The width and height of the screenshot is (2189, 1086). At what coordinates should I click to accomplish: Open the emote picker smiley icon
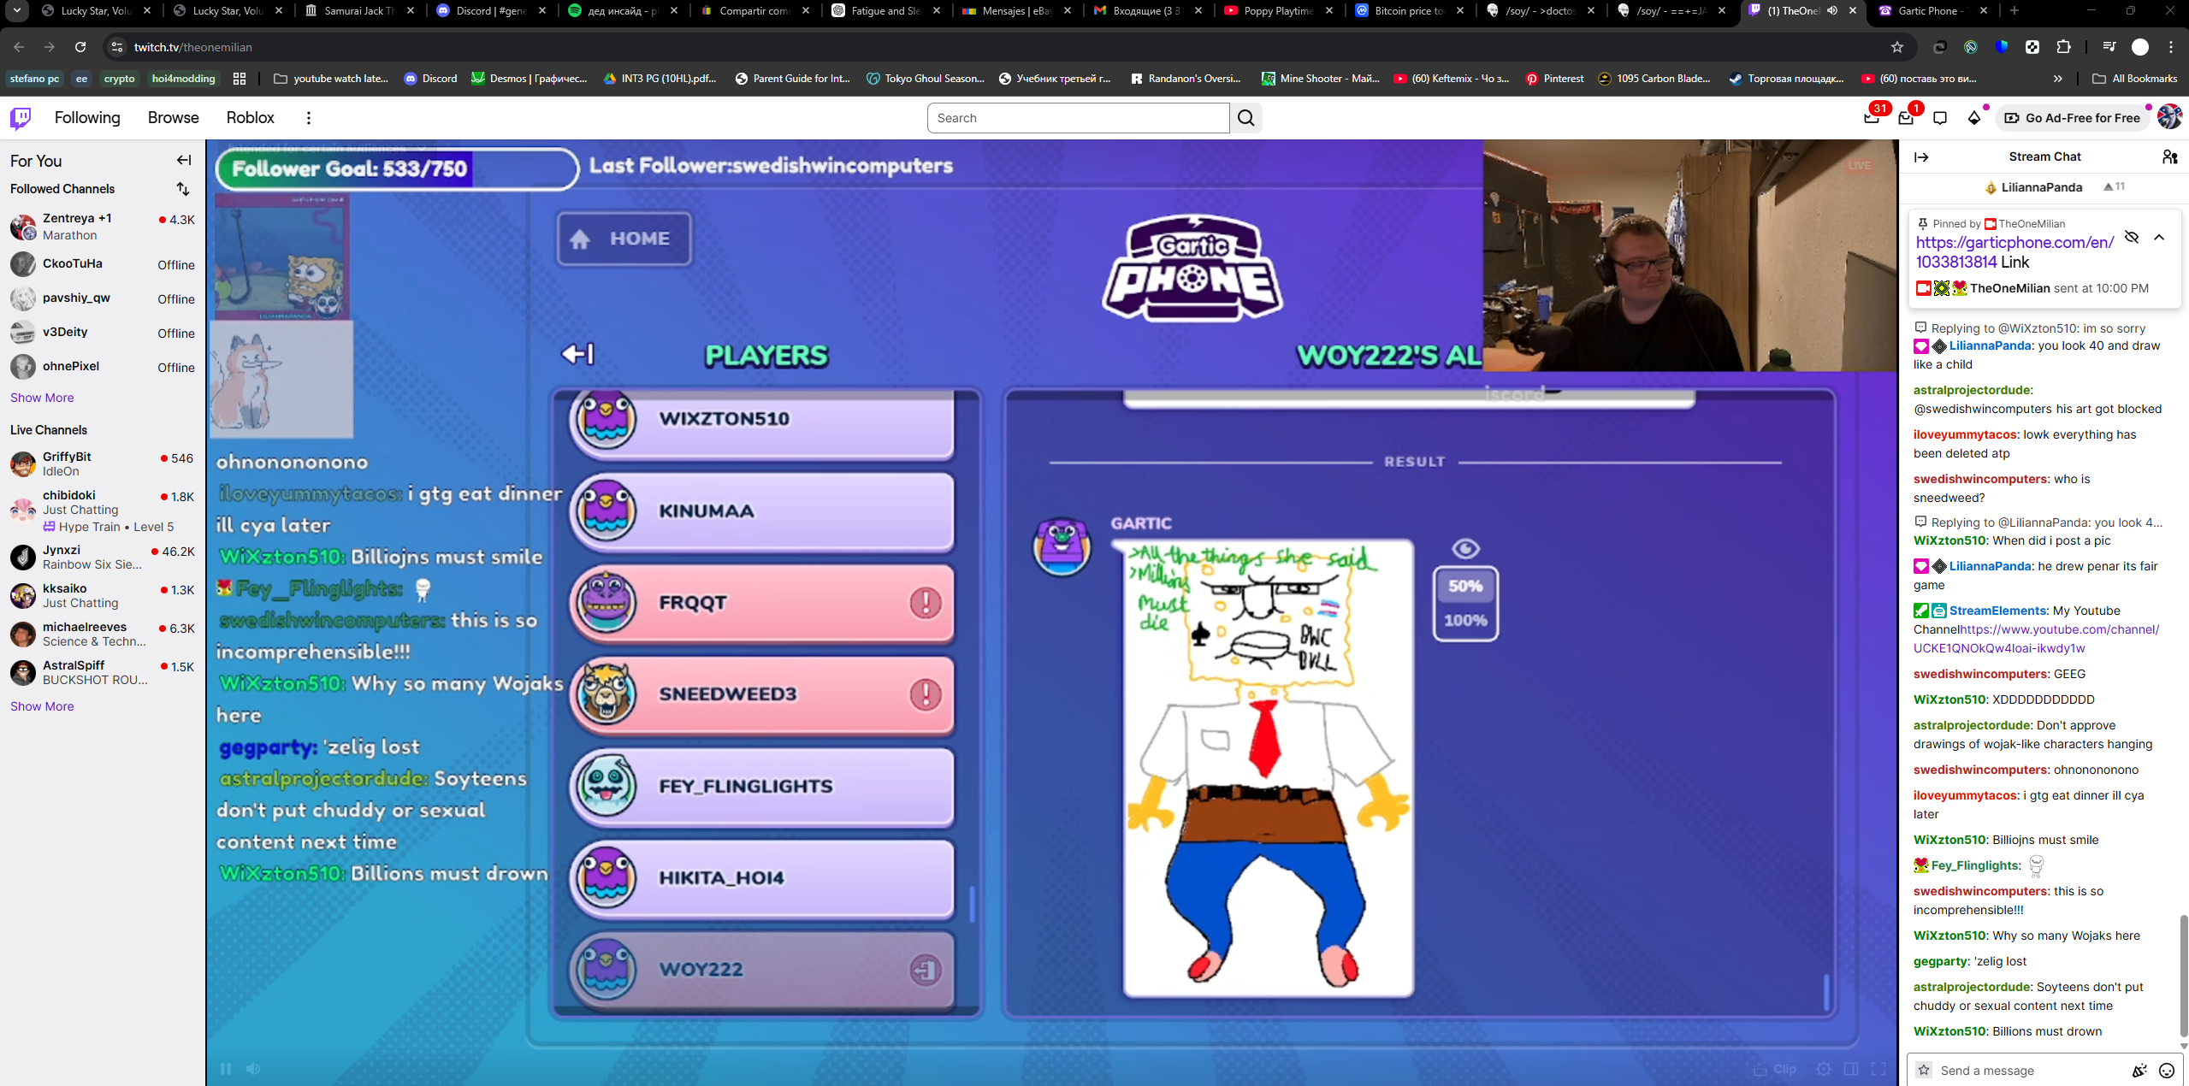(2167, 1070)
